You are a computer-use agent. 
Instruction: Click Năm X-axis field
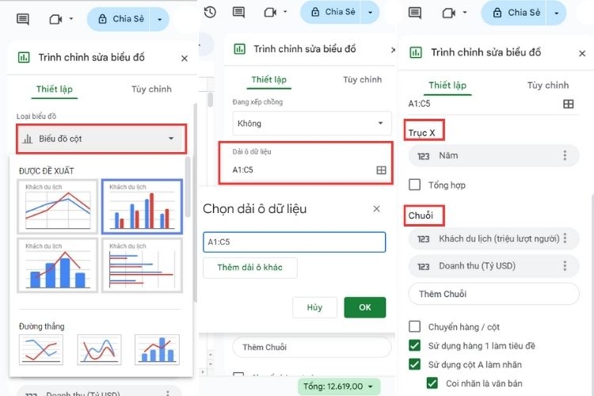pyautogui.click(x=493, y=156)
